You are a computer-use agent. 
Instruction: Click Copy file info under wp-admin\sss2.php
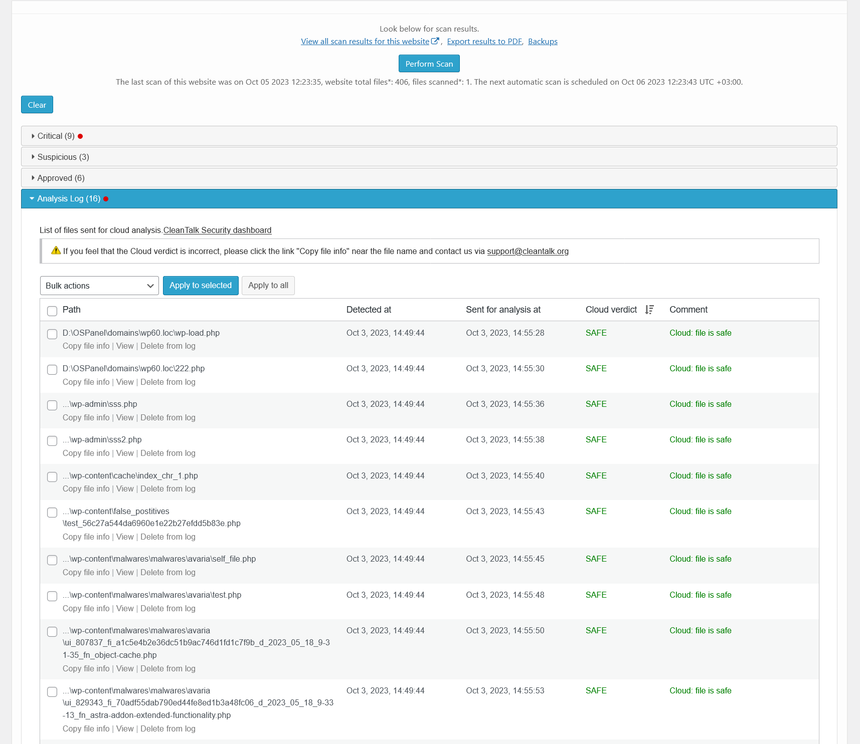pyautogui.click(x=86, y=453)
